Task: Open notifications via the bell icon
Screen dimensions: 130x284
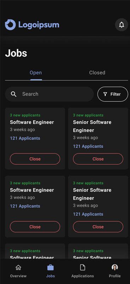Action: pyautogui.click(x=121, y=24)
